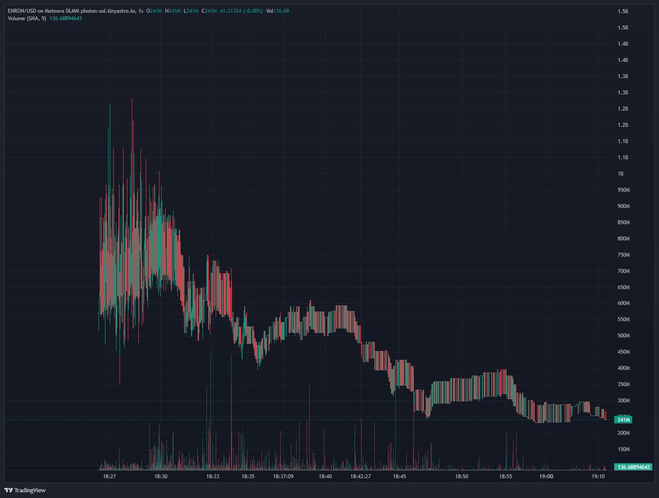659x498 pixels.
Task: Click the 650M price axis label
Action: click(x=623, y=287)
